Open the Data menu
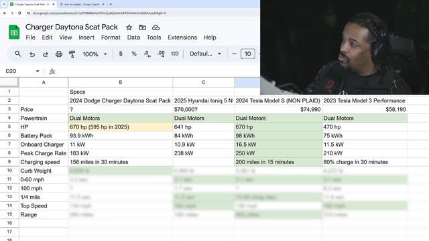Screen dimensions: 429x241 coord(133,37)
